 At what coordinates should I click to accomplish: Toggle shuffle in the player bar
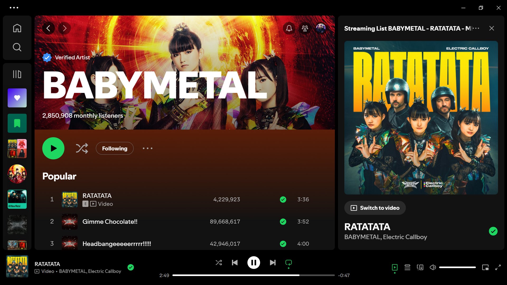point(219,263)
